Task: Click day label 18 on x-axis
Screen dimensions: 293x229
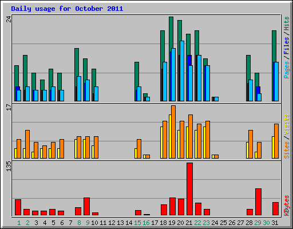Action: click(163, 223)
